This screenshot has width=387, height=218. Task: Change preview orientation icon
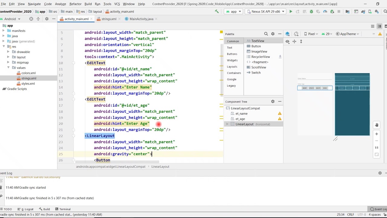click(296, 34)
